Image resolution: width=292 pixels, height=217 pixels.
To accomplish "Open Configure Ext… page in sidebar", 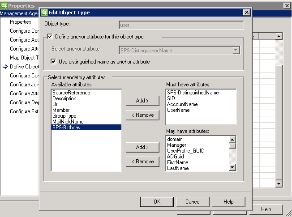I will [x=24, y=111].
